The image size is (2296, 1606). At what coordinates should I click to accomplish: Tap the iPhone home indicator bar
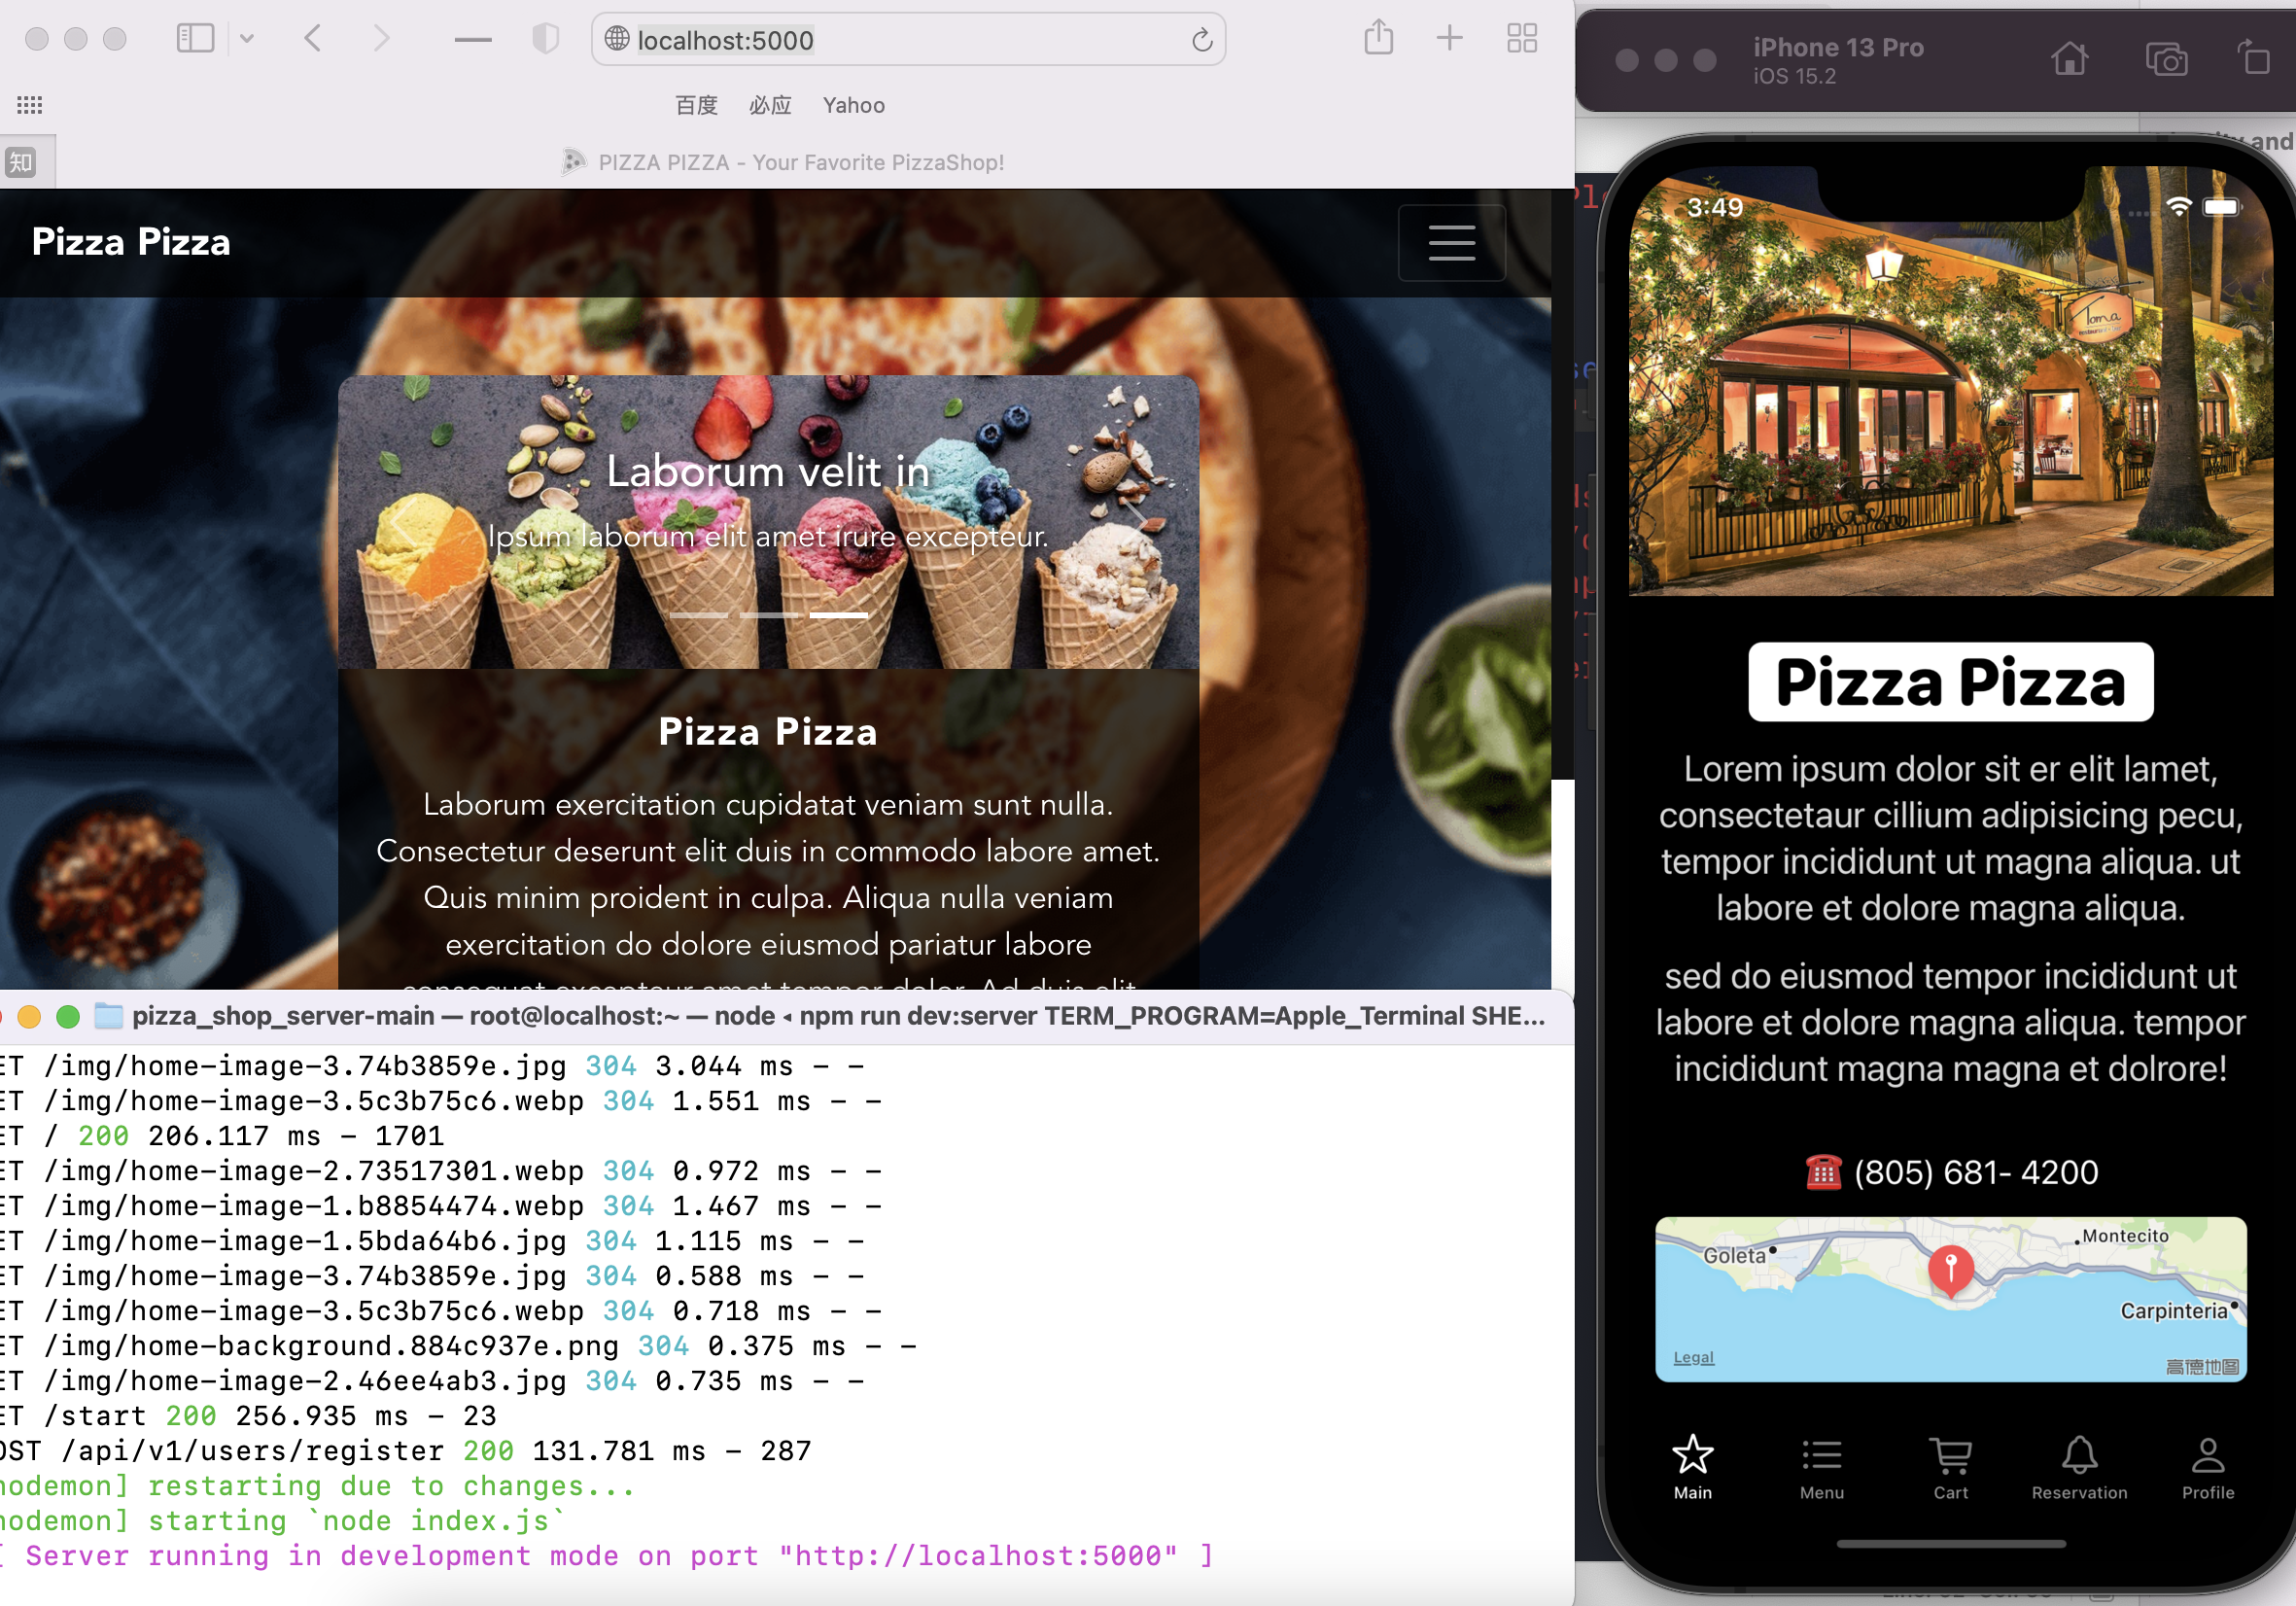[1950, 1543]
